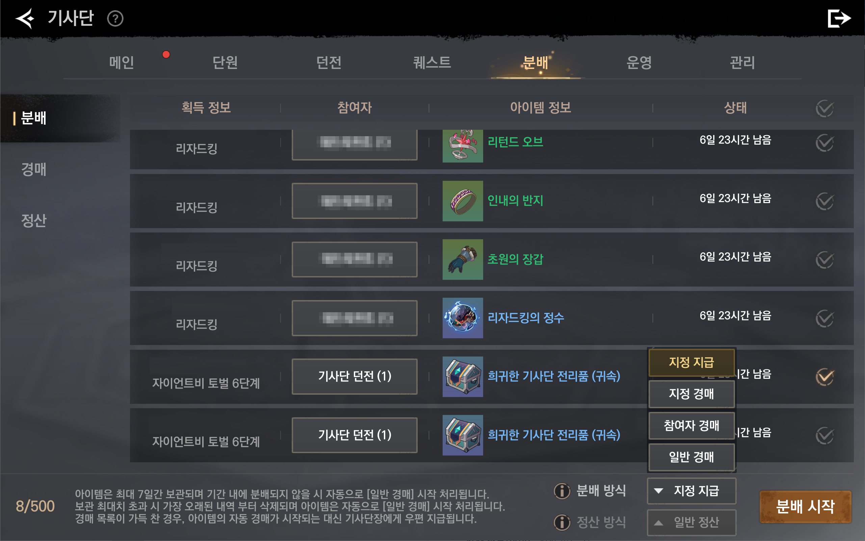Screen dimensions: 865x541
Task: Check the 인내의 반지 row checkmark
Action: click(x=824, y=201)
